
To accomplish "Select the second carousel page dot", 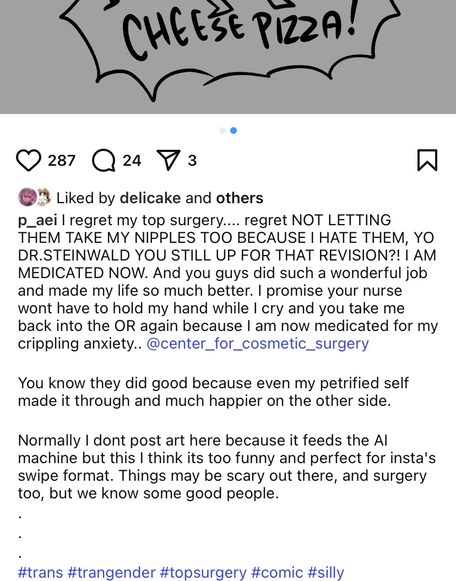I will [x=234, y=131].
